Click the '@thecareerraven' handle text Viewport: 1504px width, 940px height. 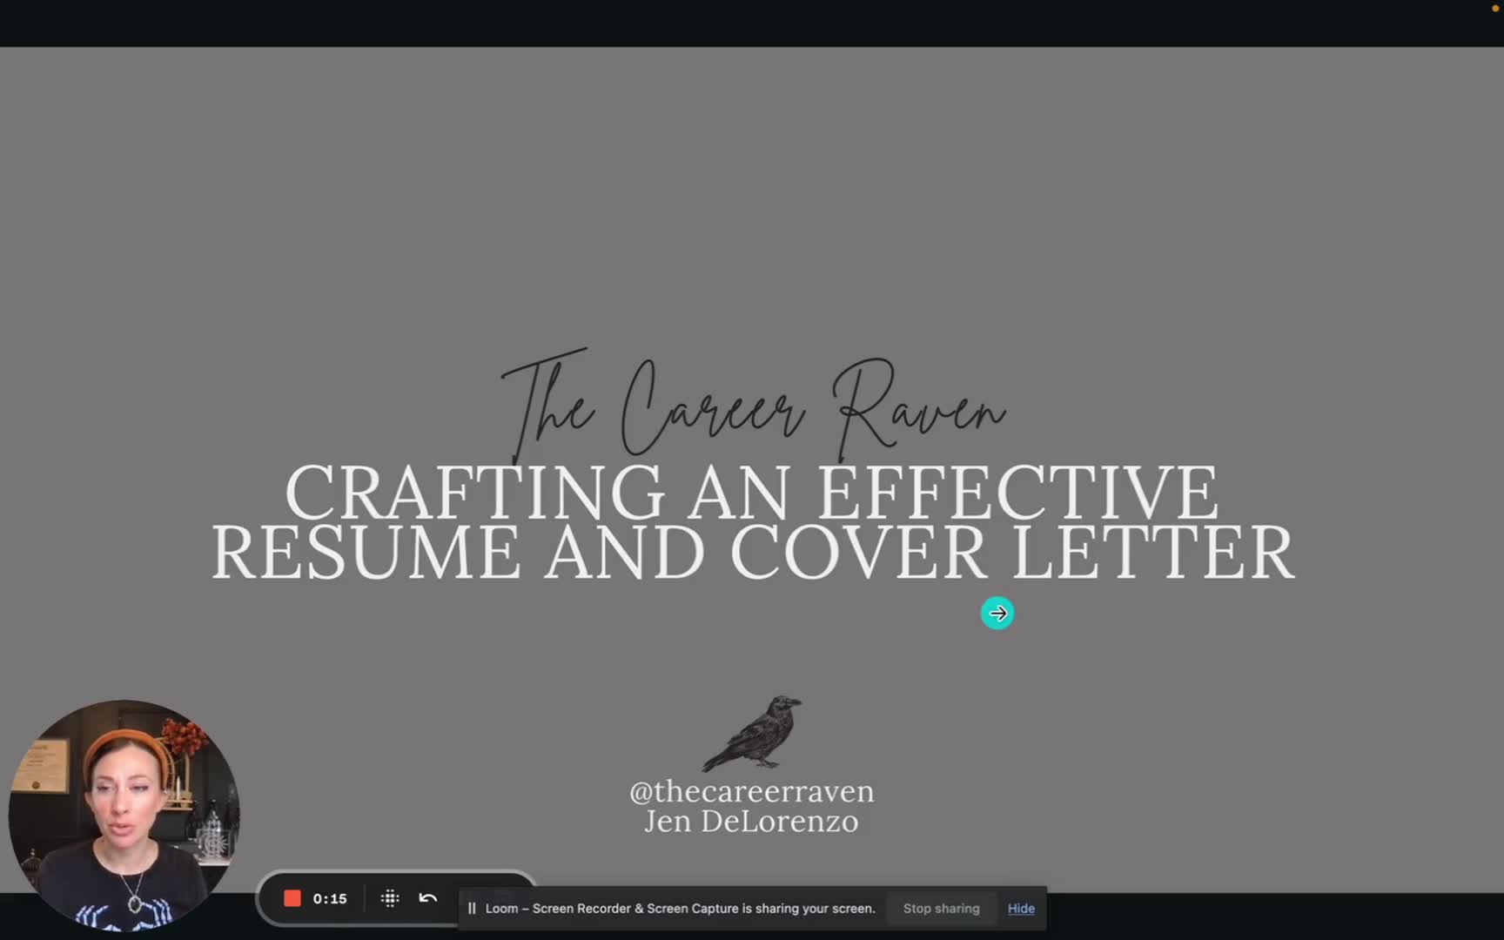752,791
